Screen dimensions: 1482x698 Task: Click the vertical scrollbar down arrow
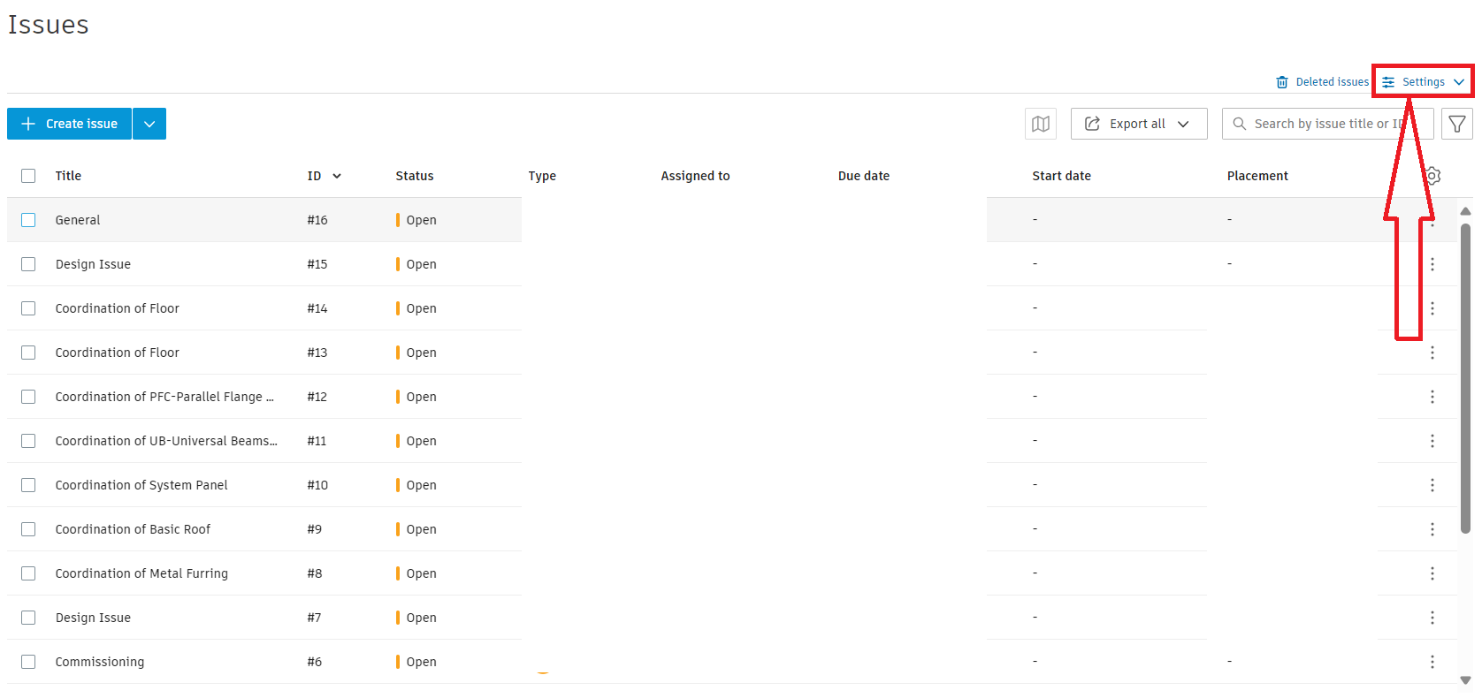[x=1465, y=679]
